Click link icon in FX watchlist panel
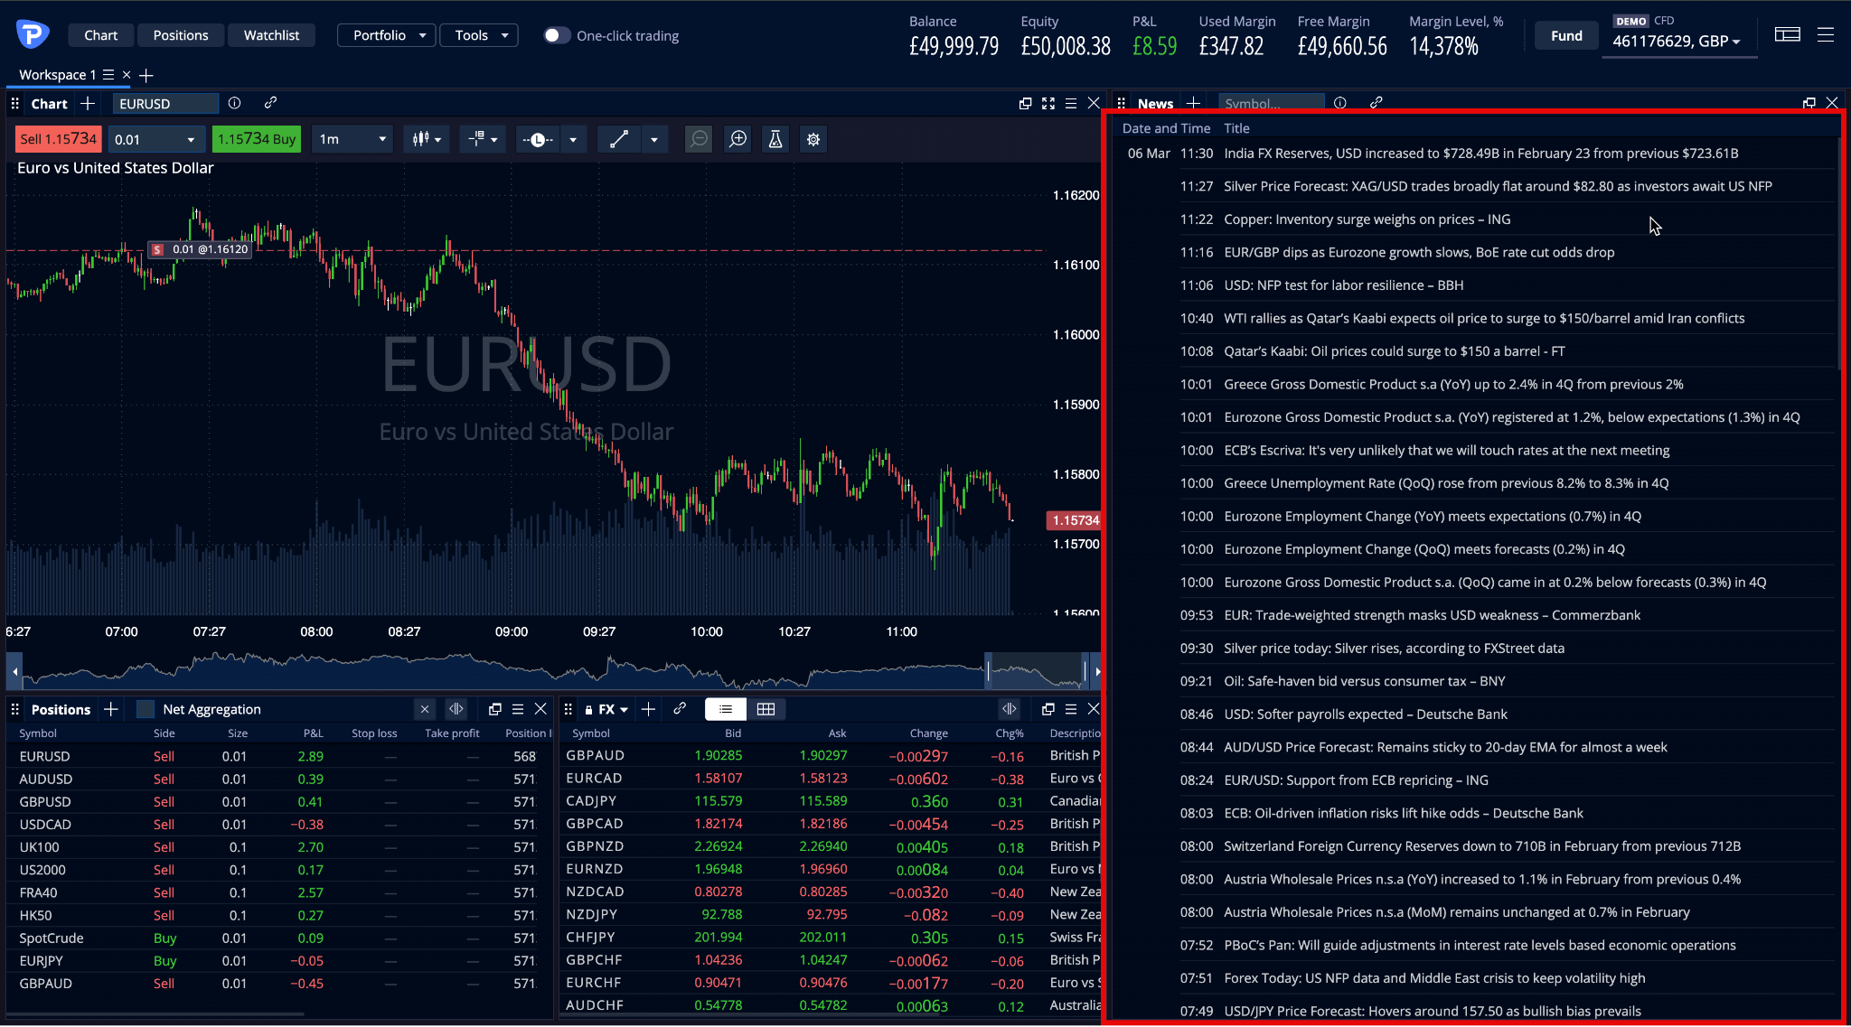The height and width of the screenshot is (1027, 1851). click(x=680, y=709)
